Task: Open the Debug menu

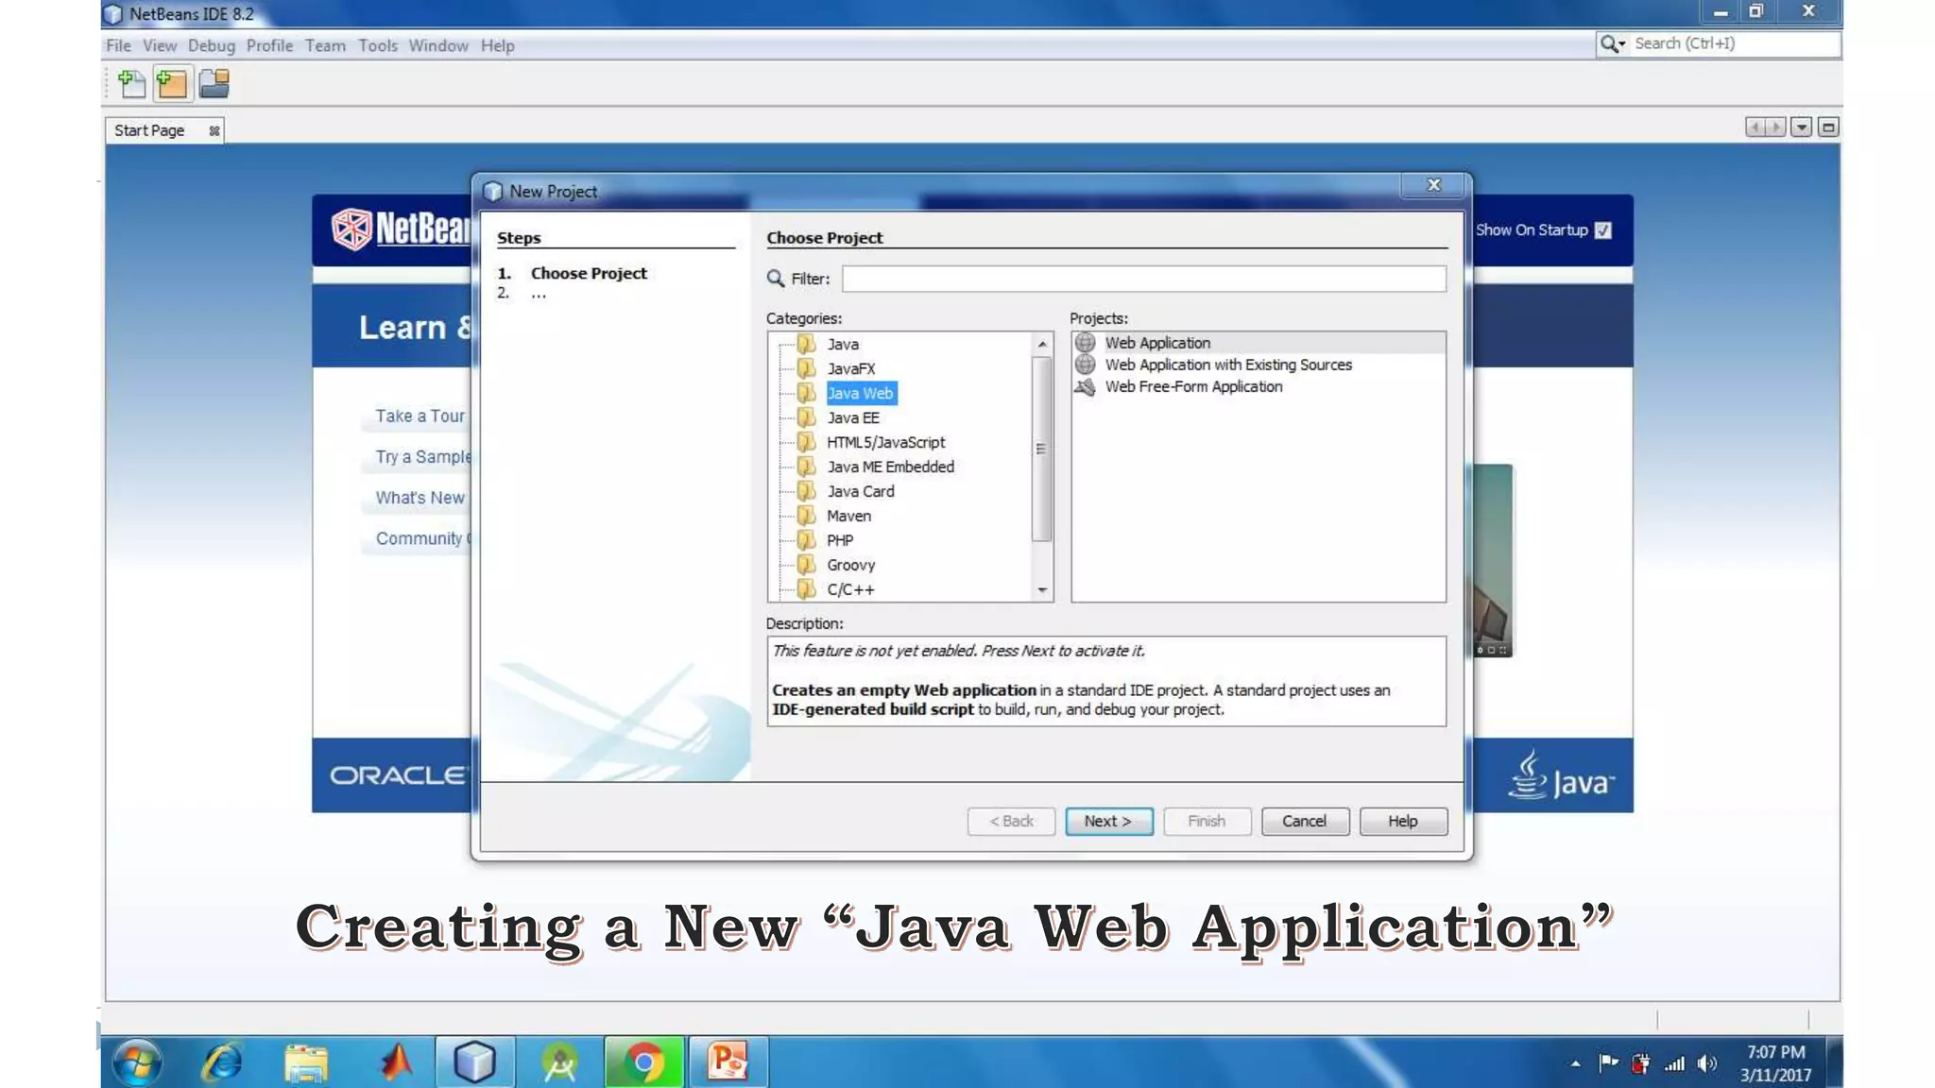Action: [x=211, y=45]
